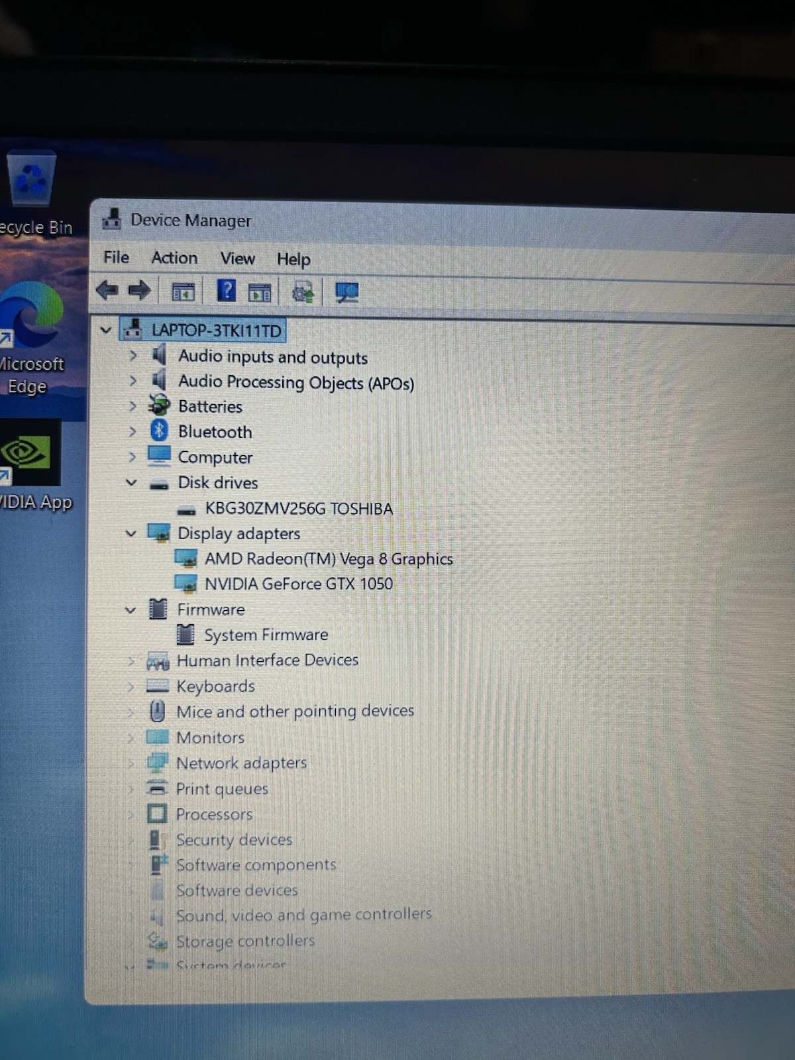
Task: Click Scan for hardware changes icon
Action: point(346,292)
